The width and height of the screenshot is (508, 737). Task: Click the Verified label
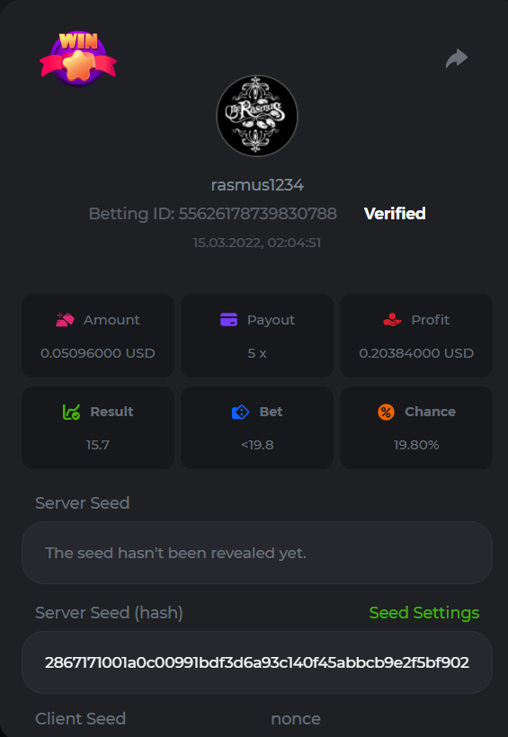(395, 213)
